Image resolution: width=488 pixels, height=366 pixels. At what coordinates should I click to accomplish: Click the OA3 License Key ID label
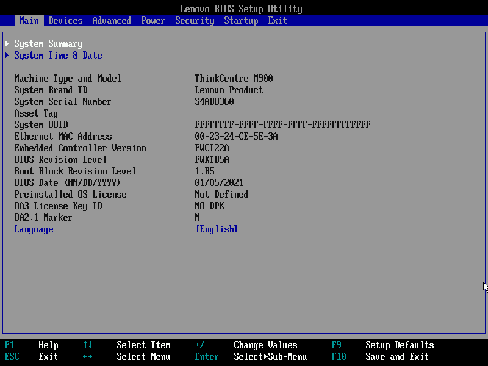pyautogui.click(x=58, y=206)
